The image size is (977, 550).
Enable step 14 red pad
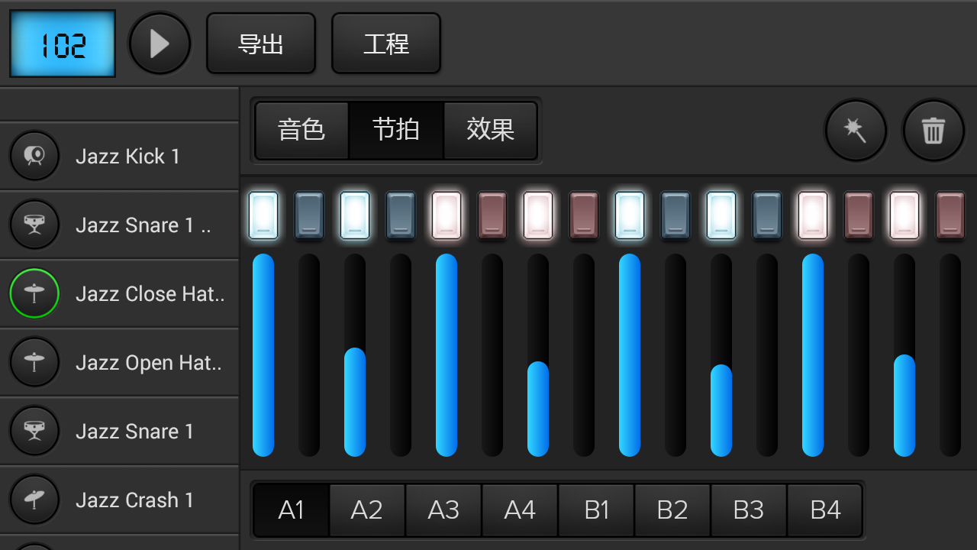[x=859, y=215]
